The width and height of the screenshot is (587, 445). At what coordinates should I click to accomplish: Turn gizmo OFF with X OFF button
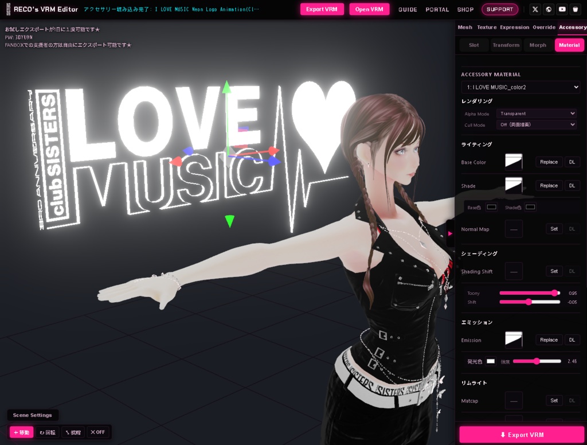tap(97, 432)
